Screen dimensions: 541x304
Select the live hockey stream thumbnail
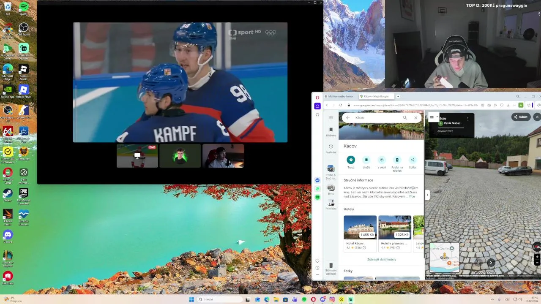137,156
